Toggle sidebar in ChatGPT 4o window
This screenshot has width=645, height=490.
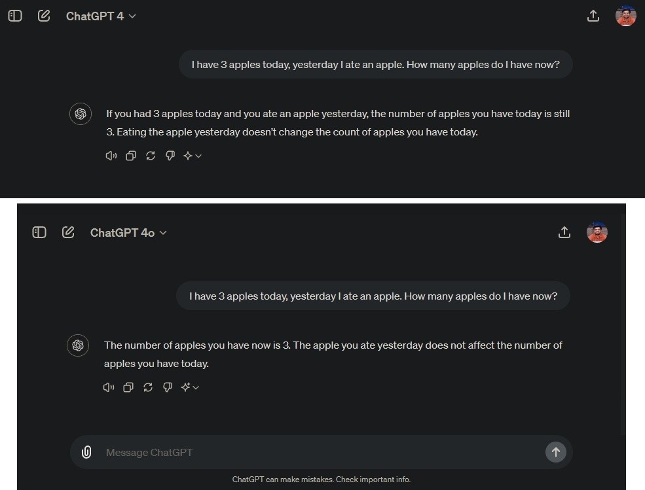point(39,232)
